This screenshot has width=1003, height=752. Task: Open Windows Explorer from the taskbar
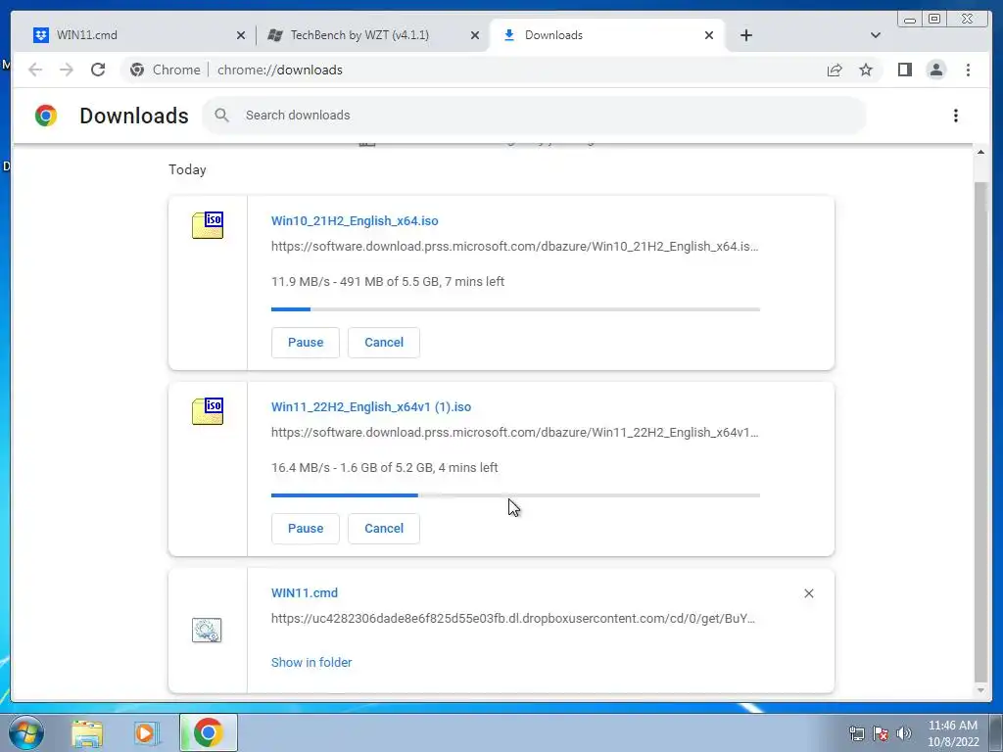coord(87,732)
